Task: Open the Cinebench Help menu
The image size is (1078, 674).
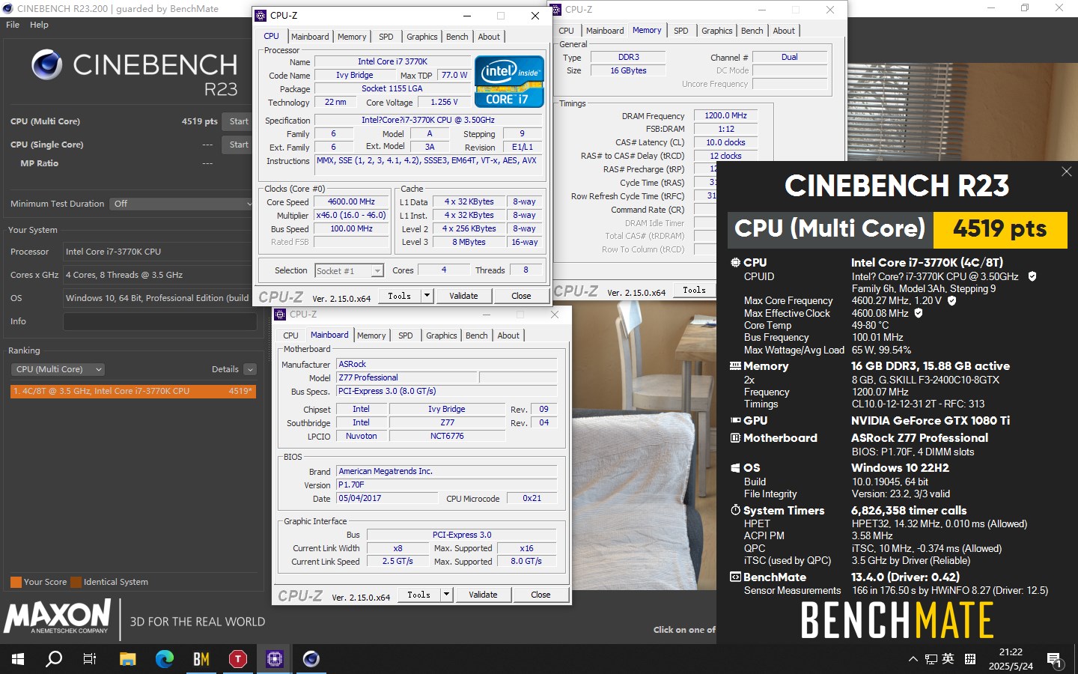Action: pos(39,25)
